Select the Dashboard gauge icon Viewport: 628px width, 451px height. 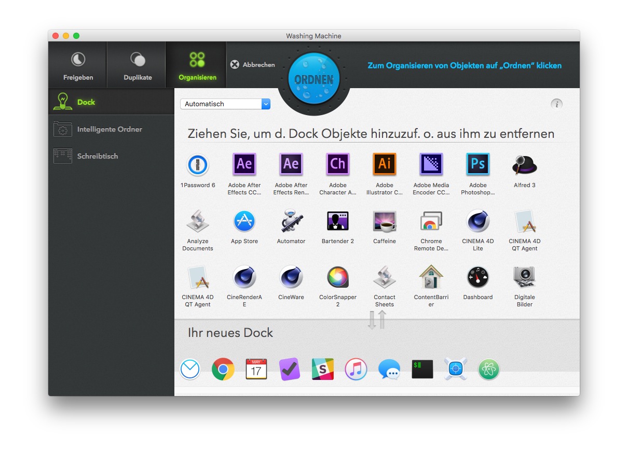(x=477, y=277)
